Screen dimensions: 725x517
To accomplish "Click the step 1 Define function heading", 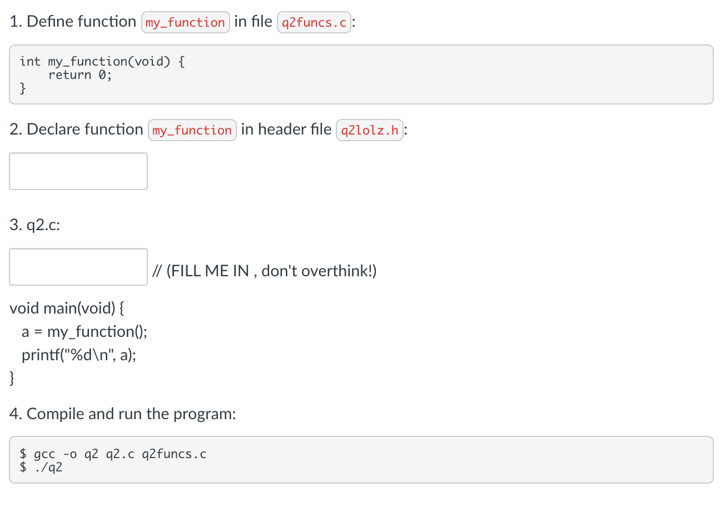I will (x=73, y=21).
